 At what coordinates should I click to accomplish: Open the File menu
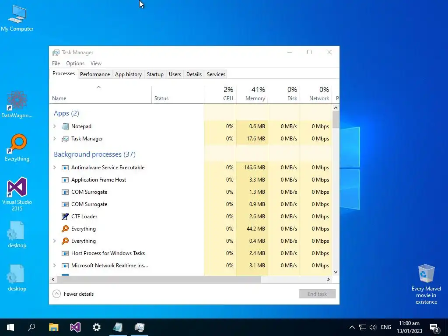pos(56,63)
